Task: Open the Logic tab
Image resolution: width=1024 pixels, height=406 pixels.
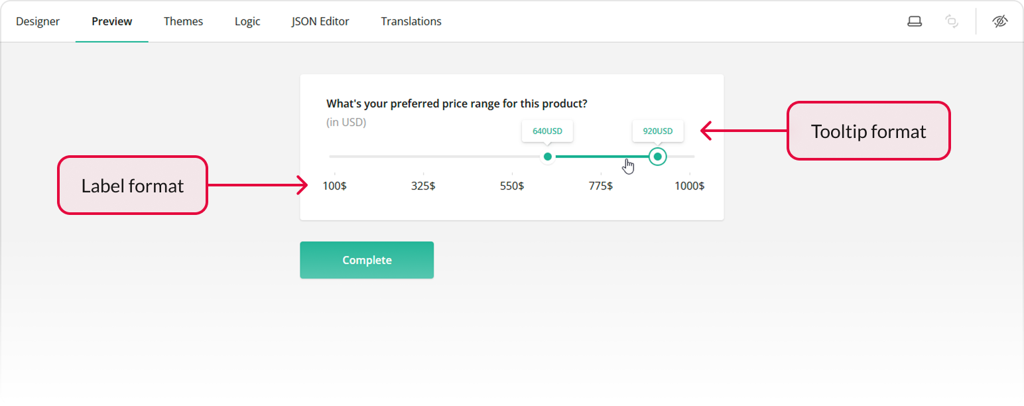Action: (x=247, y=21)
